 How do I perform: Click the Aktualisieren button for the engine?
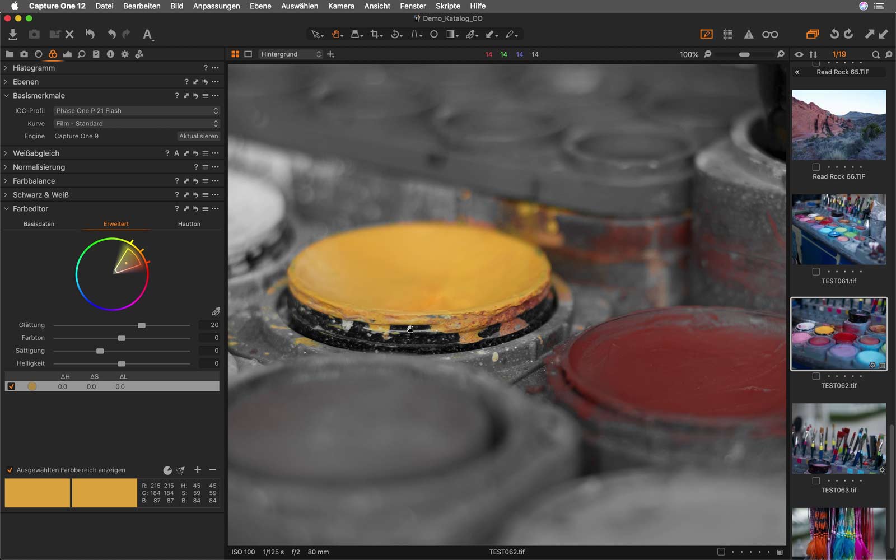(x=199, y=136)
